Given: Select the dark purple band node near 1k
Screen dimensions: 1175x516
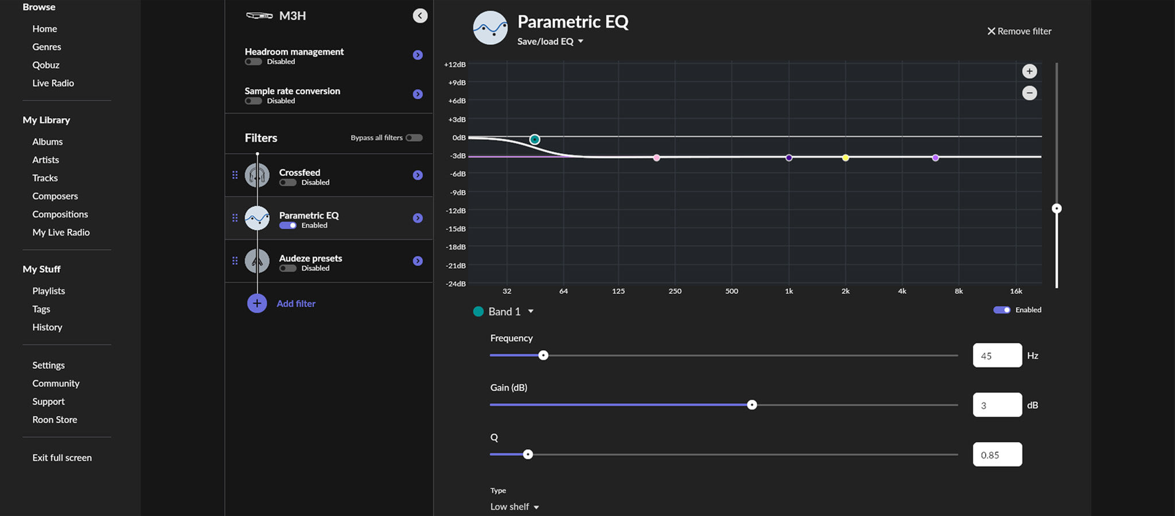Looking at the screenshot, I should pos(789,158).
